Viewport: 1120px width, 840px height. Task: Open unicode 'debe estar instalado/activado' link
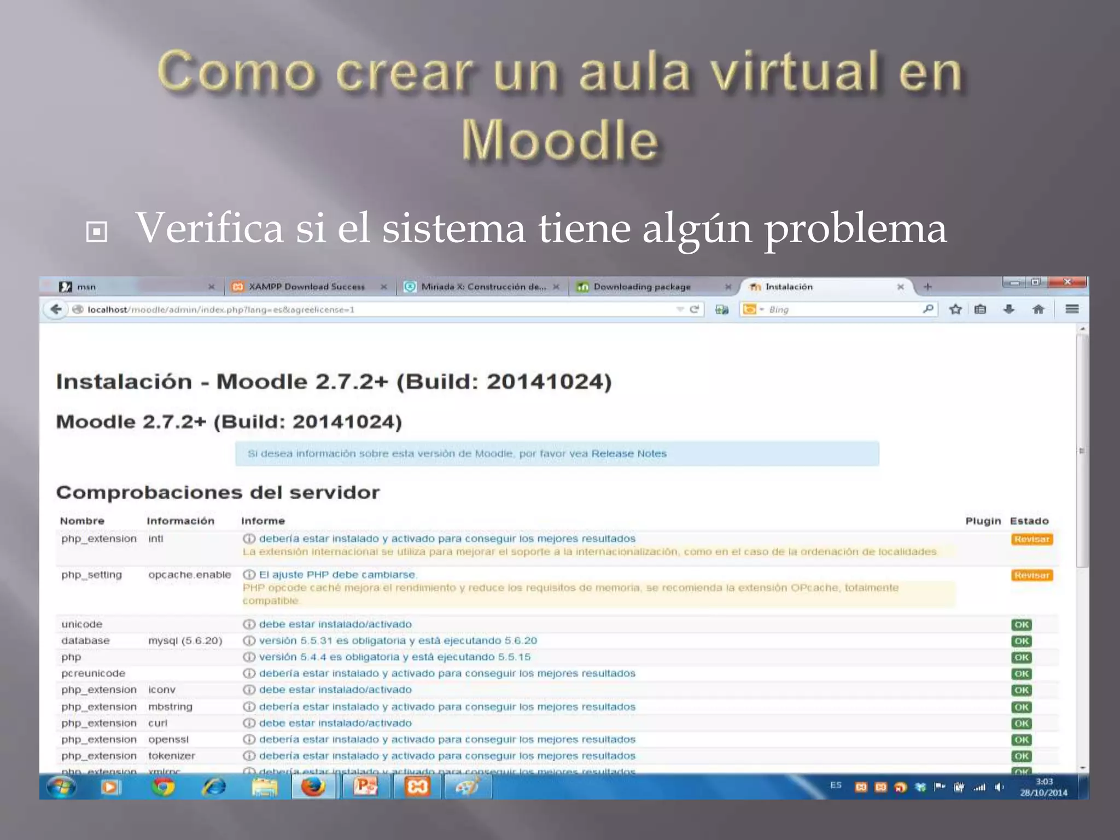(x=335, y=624)
